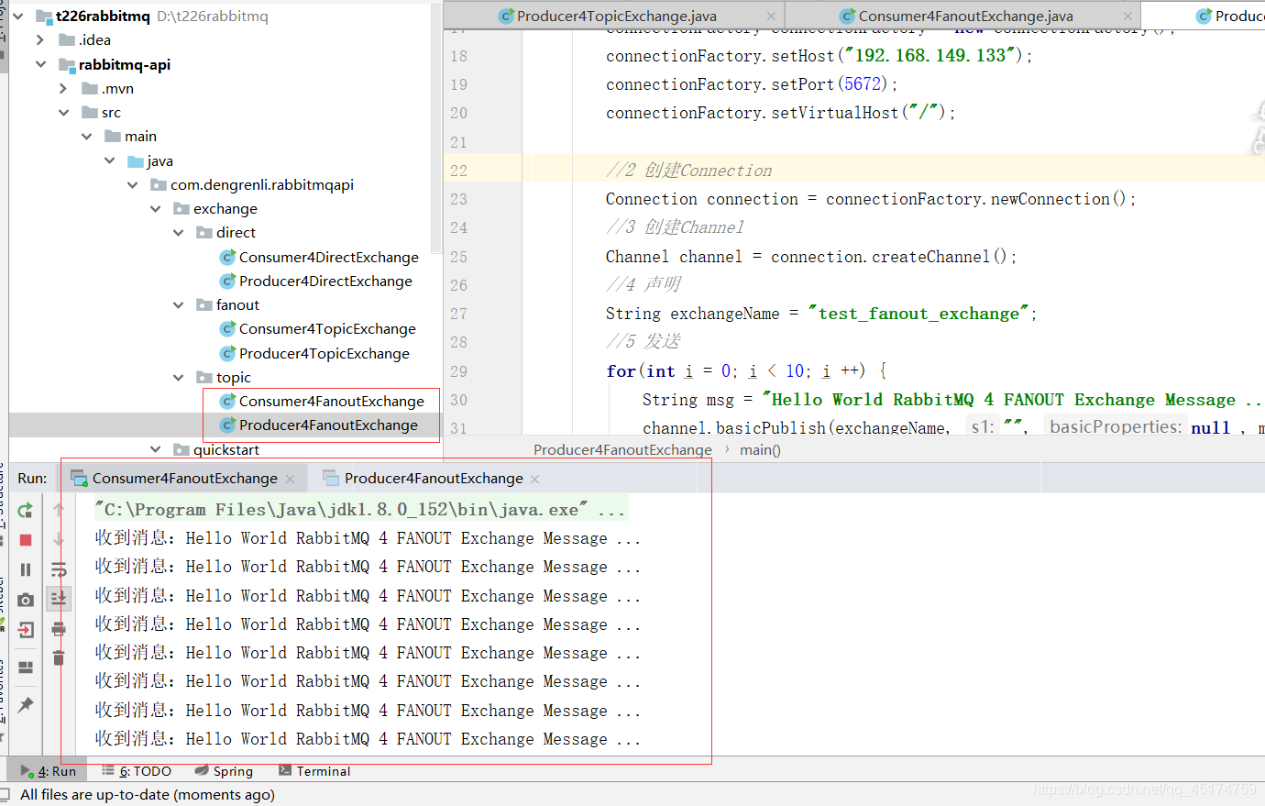Clear console output with trash icon
The width and height of the screenshot is (1265, 806).
coord(59,657)
